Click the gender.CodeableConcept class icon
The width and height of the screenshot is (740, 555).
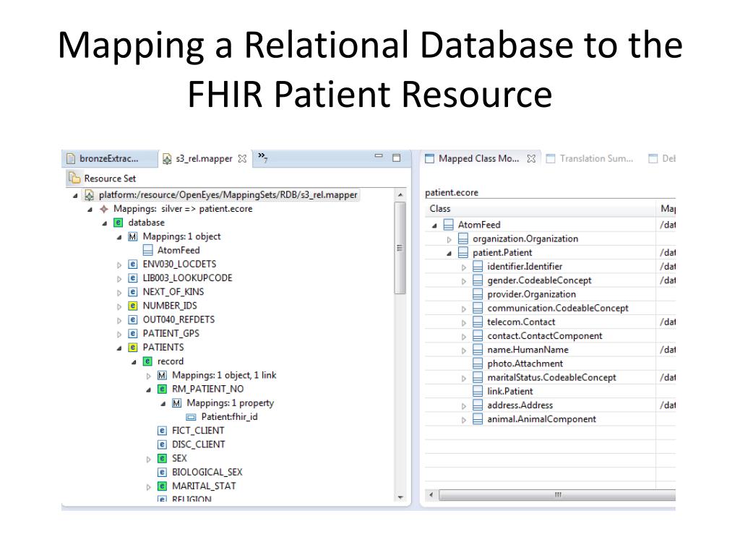(x=478, y=280)
